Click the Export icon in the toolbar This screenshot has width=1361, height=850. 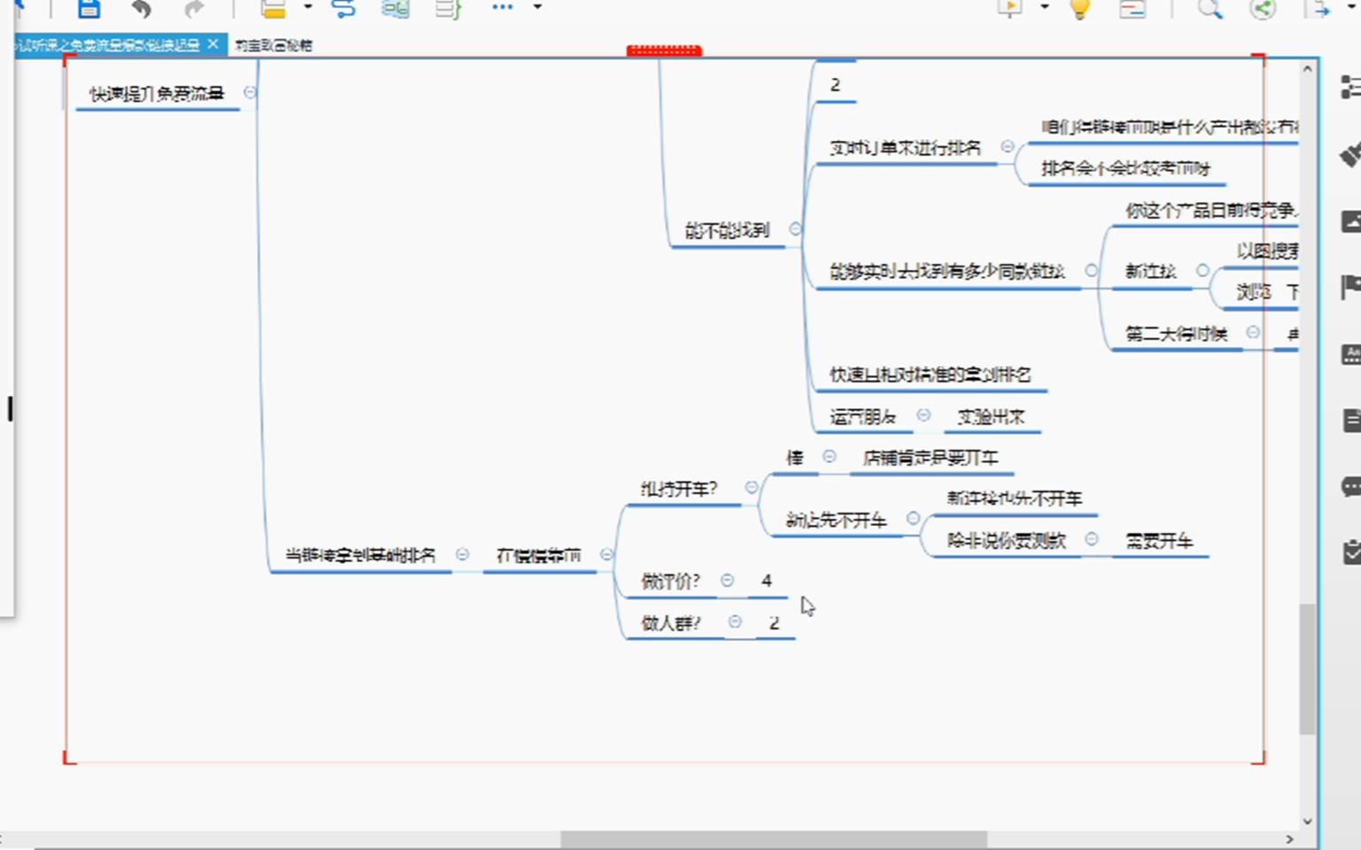coord(1318,8)
